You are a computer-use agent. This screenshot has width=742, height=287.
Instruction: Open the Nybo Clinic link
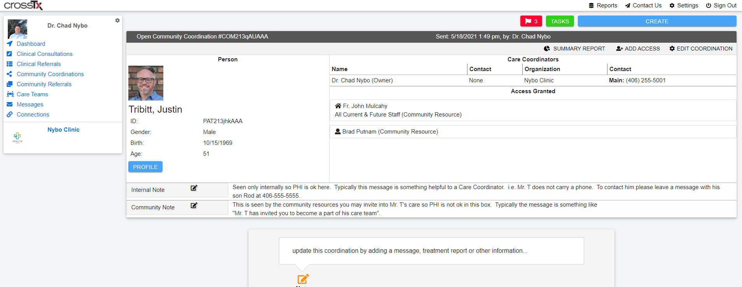coord(63,130)
